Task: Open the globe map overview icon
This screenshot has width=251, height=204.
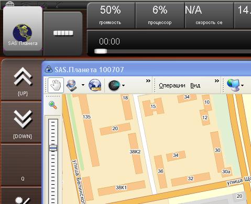Action: pyautogui.click(x=95, y=85)
